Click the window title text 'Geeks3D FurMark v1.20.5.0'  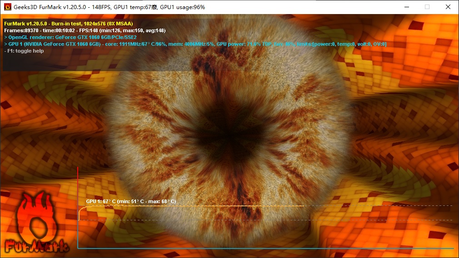click(x=50, y=7)
